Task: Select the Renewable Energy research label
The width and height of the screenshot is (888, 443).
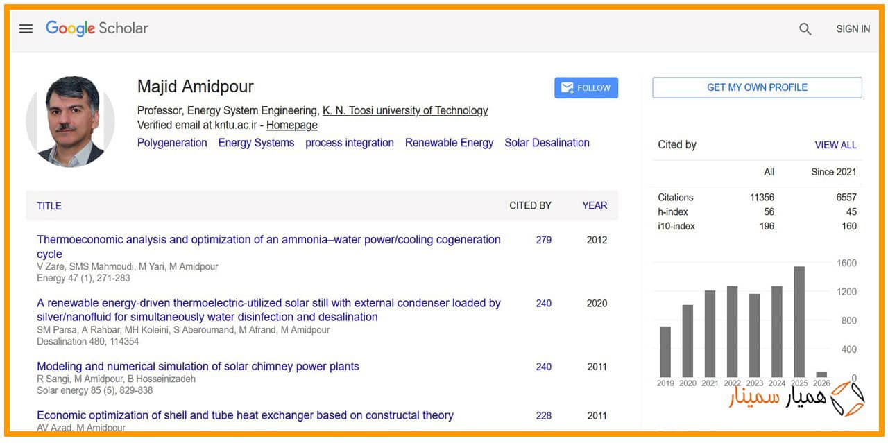Action: tap(449, 143)
